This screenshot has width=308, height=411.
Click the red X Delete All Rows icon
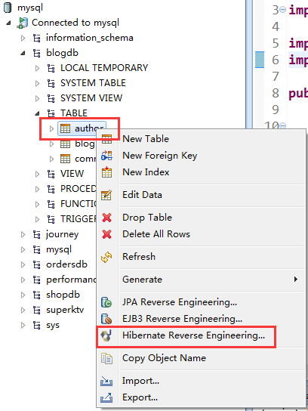106,234
